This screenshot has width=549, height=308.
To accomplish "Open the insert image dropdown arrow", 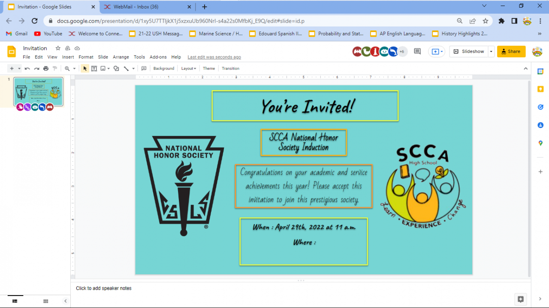I will point(109,68).
